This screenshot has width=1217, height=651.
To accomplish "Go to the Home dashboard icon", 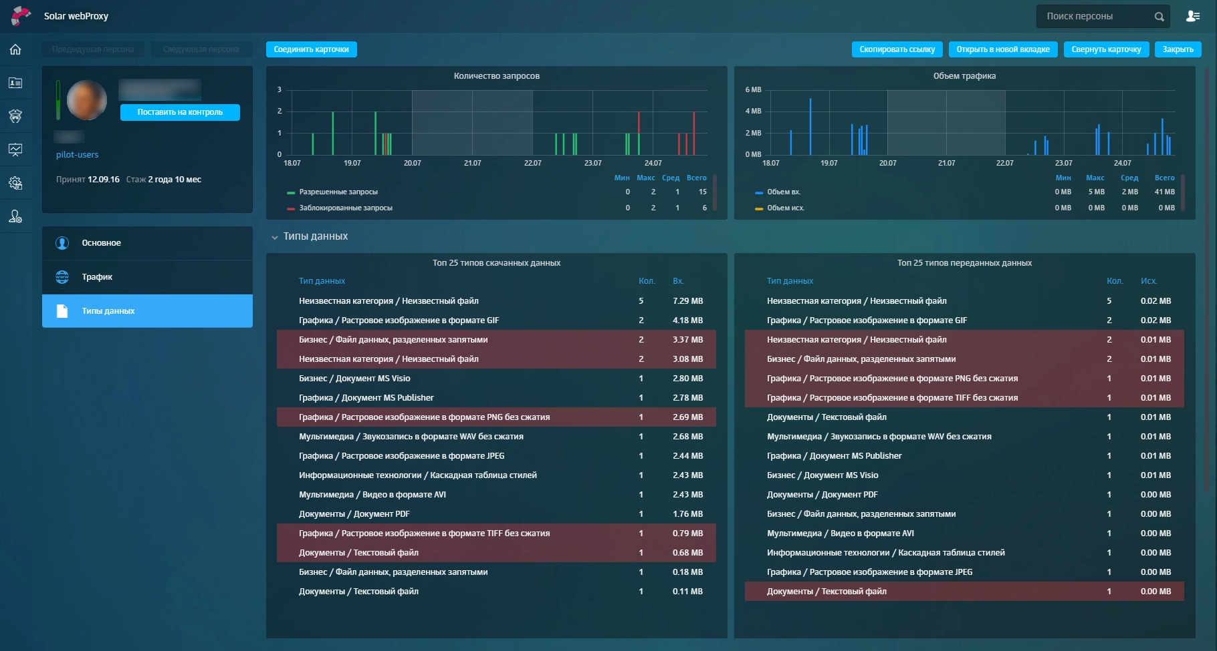I will pyautogui.click(x=15, y=49).
